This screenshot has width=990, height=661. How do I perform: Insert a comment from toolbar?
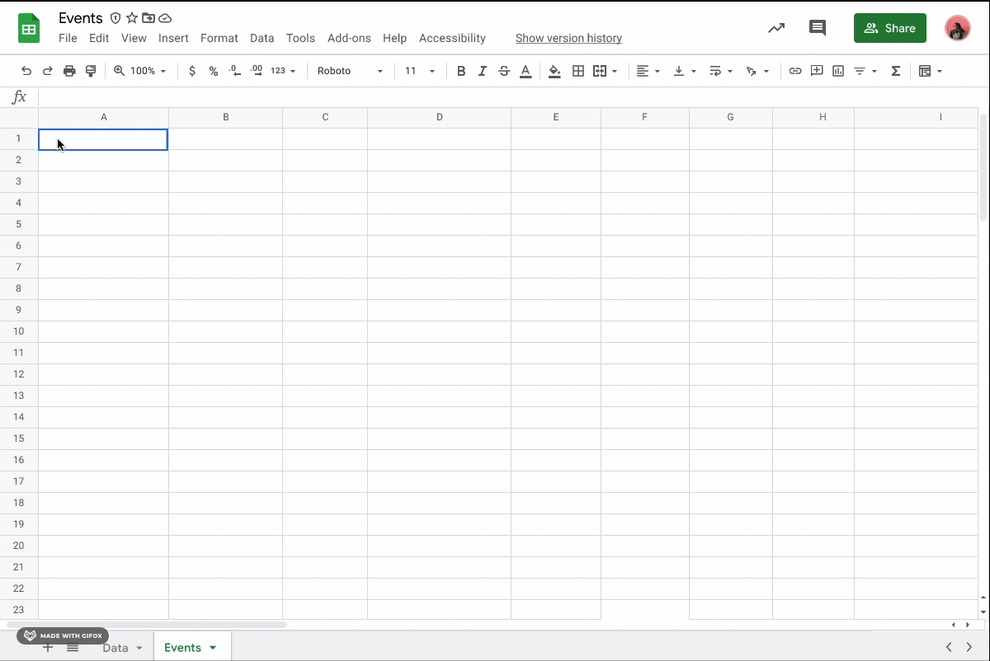coord(817,71)
